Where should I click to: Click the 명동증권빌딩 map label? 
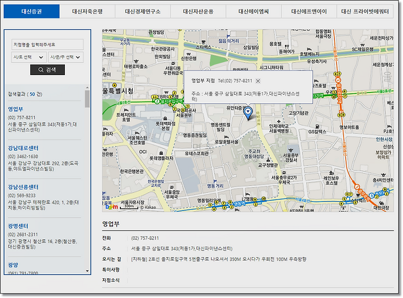tap(195, 135)
